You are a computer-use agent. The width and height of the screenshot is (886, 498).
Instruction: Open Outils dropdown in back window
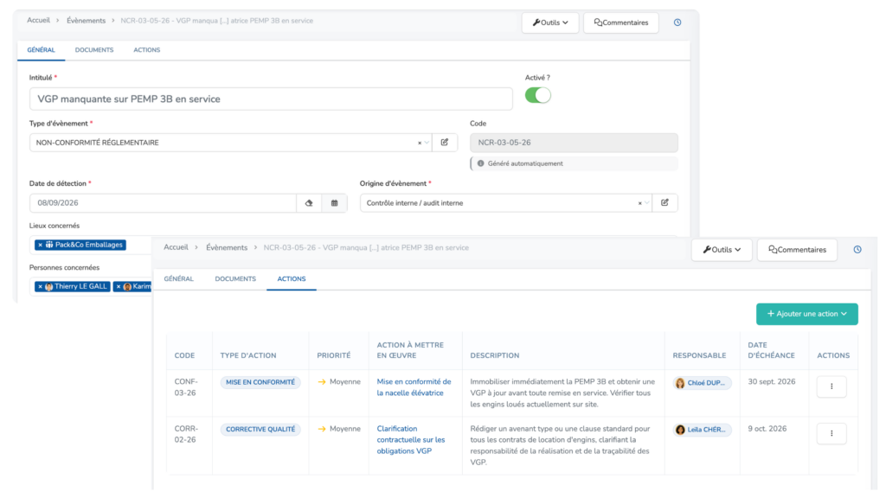(x=549, y=22)
